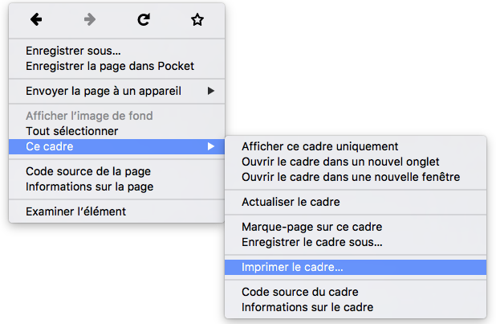This screenshot has width=496, height=324.
Task: Click the bookmark star icon
Action: (197, 20)
